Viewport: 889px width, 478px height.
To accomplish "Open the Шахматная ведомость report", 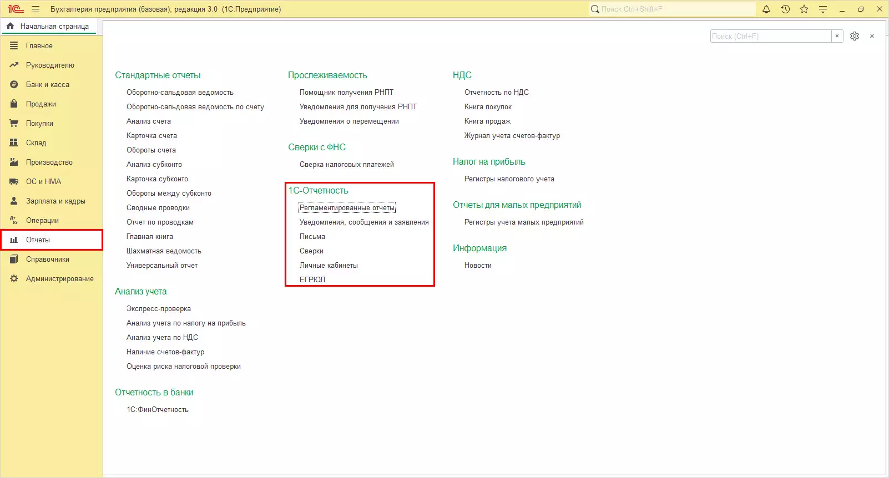I will click(x=164, y=251).
